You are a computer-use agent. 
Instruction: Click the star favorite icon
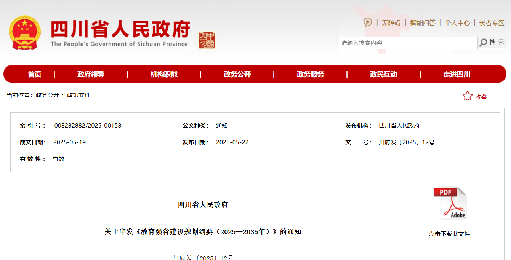pyautogui.click(x=467, y=96)
